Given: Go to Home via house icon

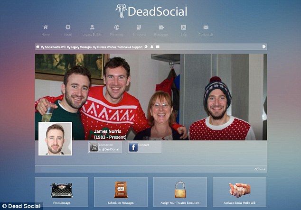Looking at the screenshot, I should point(46,27).
